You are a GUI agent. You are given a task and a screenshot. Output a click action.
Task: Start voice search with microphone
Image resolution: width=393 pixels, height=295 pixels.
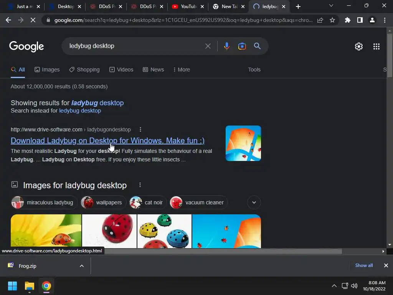(226, 46)
